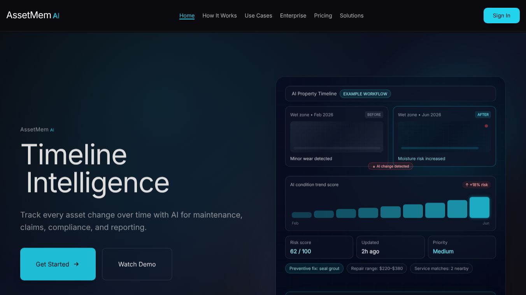The height and width of the screenshot is (295, 526).
Task: Select the tallest Jun trend bar
Action: coord(479,207)
